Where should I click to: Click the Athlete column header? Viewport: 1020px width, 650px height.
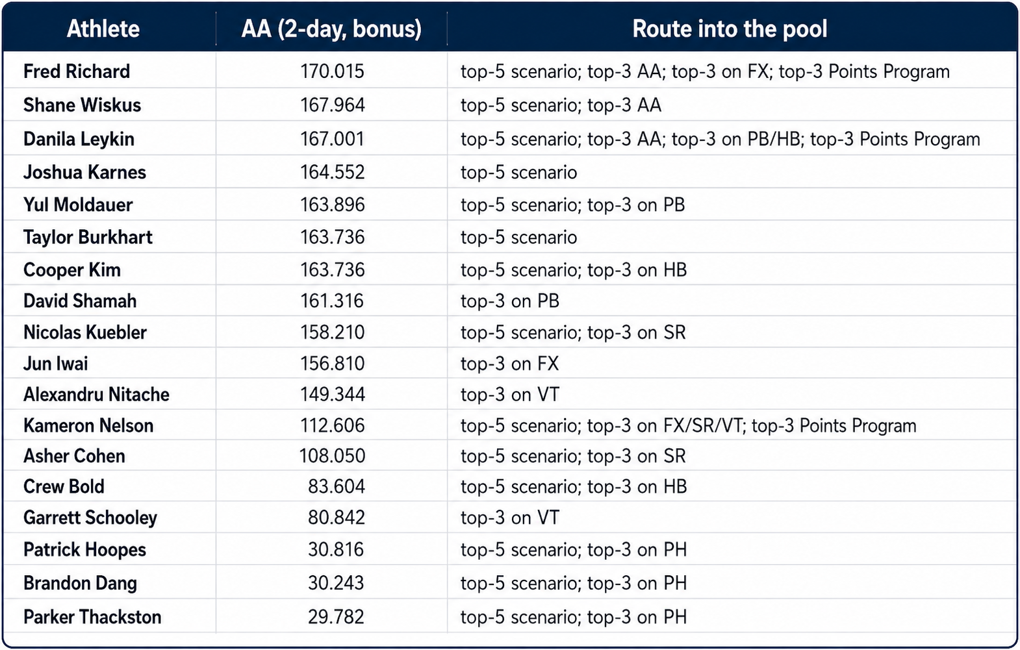(x=103, y=29)
